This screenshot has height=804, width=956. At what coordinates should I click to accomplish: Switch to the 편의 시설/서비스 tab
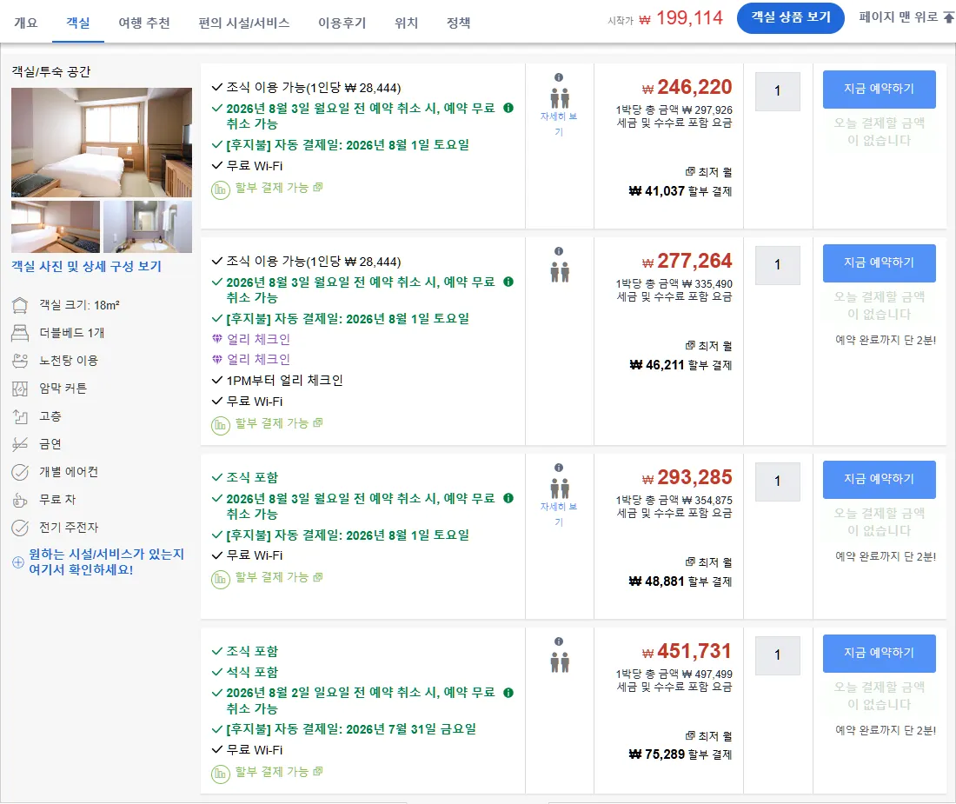click(244, 23)
